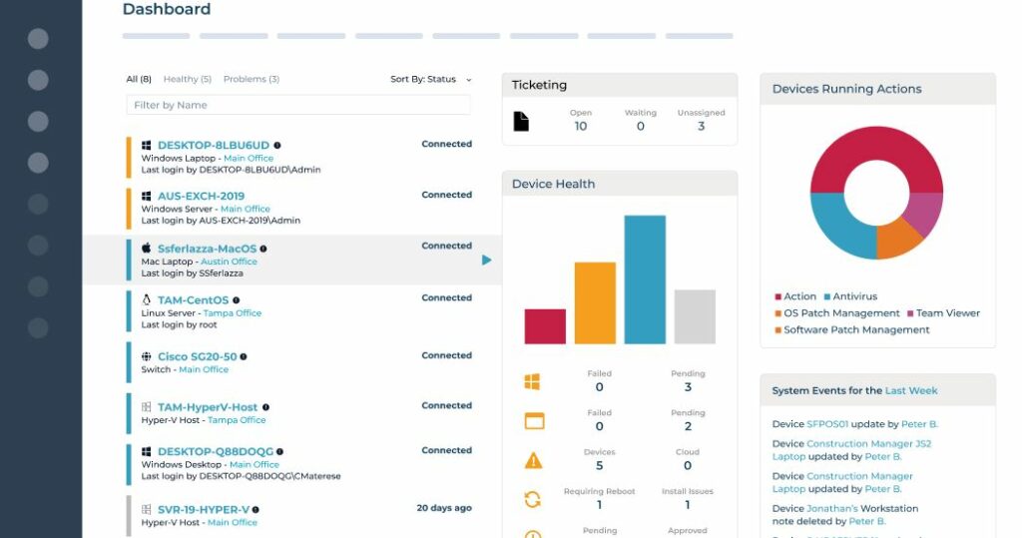Open the DESKTOP-8LBU6UD device link
Image resolution: width=1022 pixels, height=538 pixels.
click(214, 146)
